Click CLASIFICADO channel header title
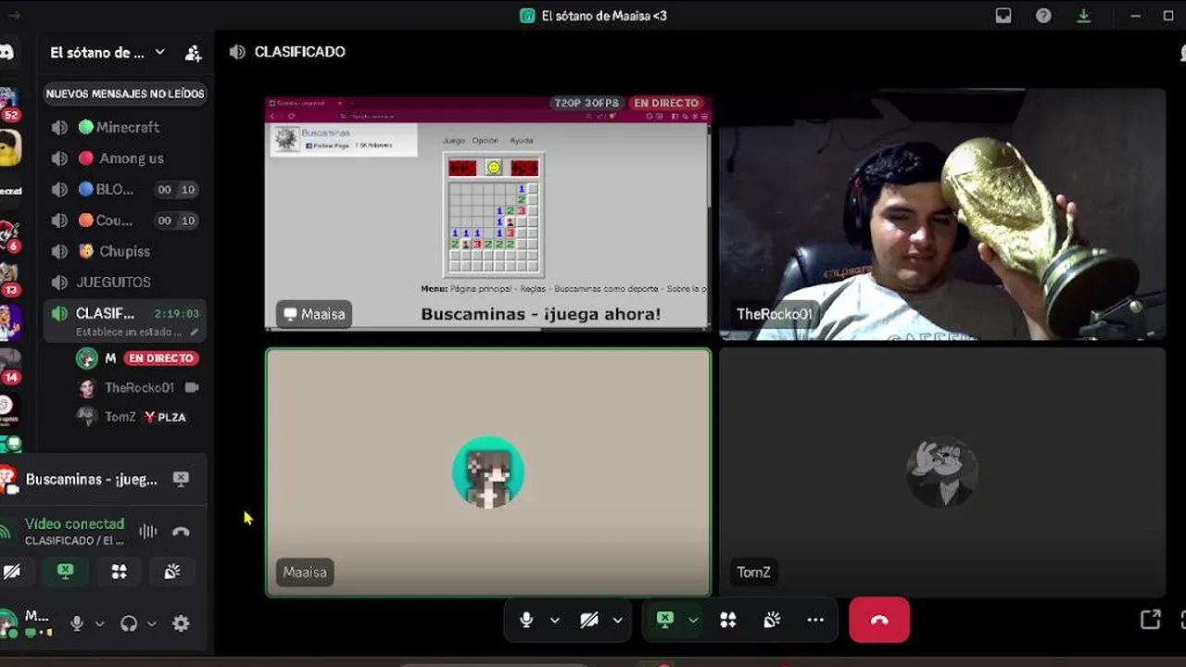1186x667 pixels. pos(299,52)
